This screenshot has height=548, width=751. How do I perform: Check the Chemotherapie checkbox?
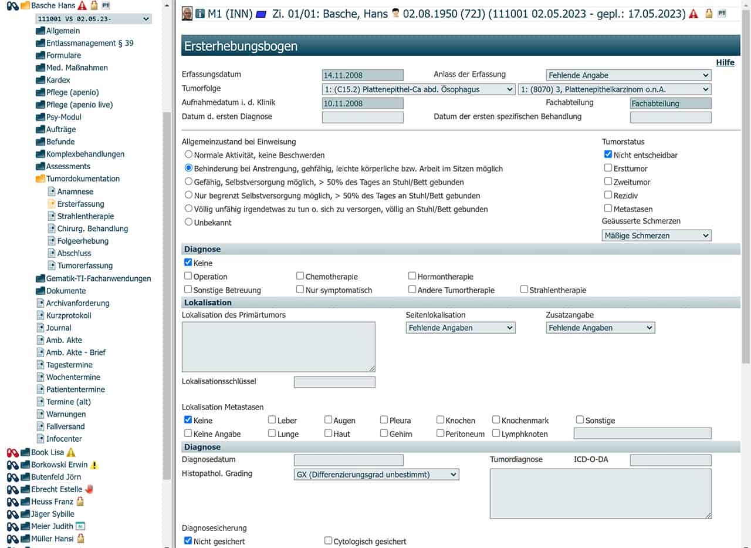click(300, 276)
